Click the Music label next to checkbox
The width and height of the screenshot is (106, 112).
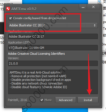click(48, 100)
